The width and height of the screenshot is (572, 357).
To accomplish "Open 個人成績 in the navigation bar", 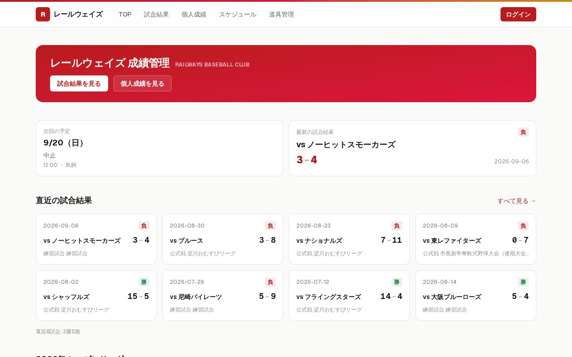I will point(194,14).
